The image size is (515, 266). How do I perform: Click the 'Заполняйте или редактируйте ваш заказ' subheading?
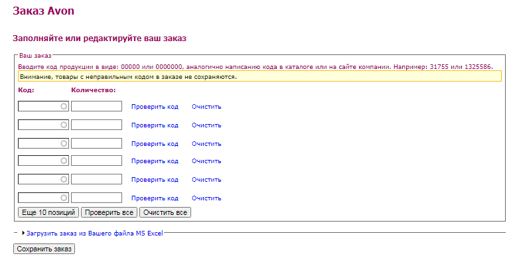(x=99, y=38)
